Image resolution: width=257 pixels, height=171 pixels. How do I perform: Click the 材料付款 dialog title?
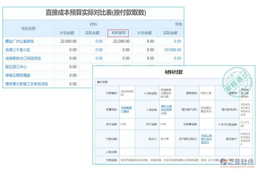(174, 72)
